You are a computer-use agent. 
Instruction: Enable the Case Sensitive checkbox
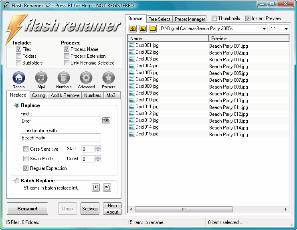pos(26,149)
